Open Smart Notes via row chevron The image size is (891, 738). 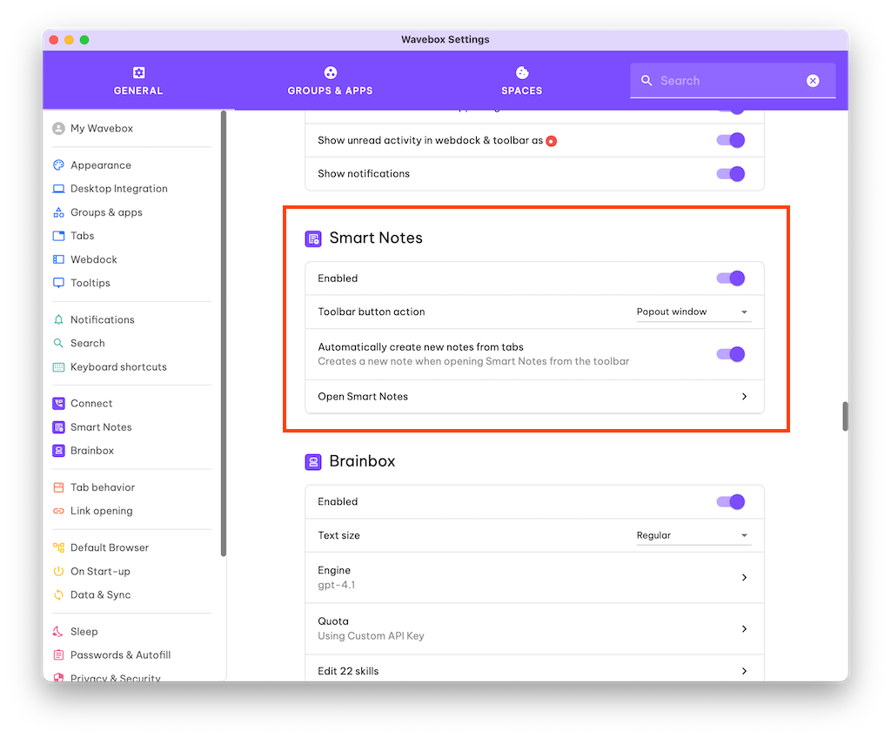(x=745, y=397)
